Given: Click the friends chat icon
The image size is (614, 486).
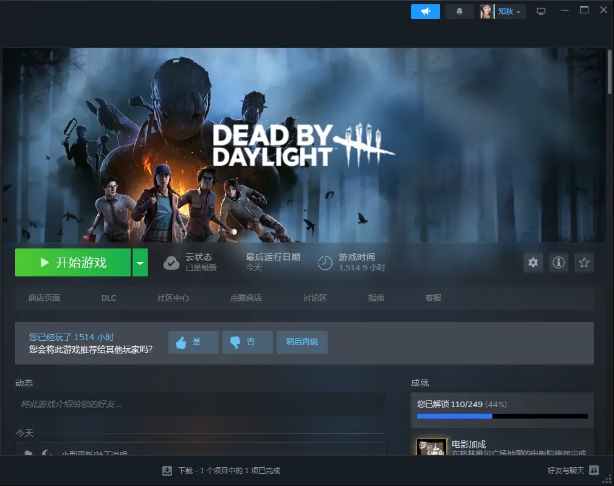Looking at the screenshot, I should coord(594,470).
